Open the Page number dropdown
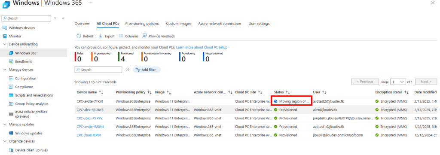Viewport: 440px width, 155px height. point(398,82)
